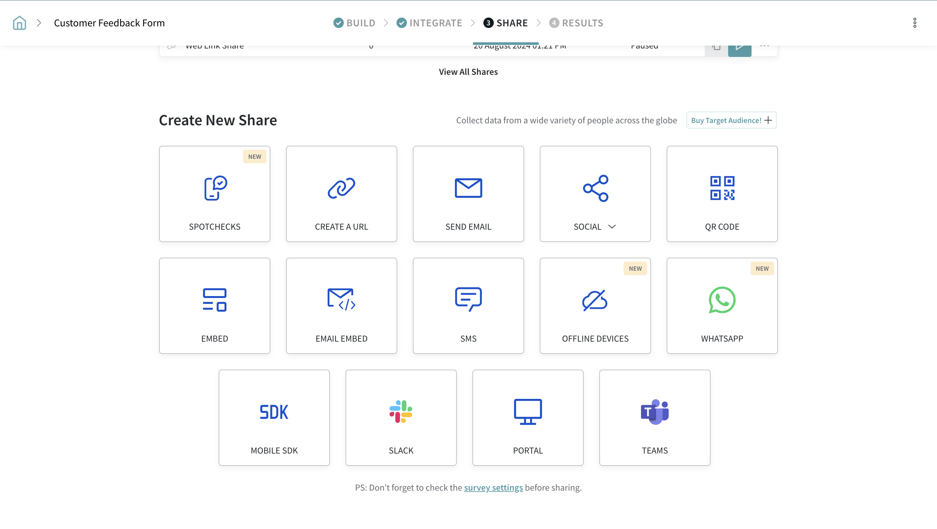Open the SMS share option
This screenshot has height=529, width=937.
[468, 305]
